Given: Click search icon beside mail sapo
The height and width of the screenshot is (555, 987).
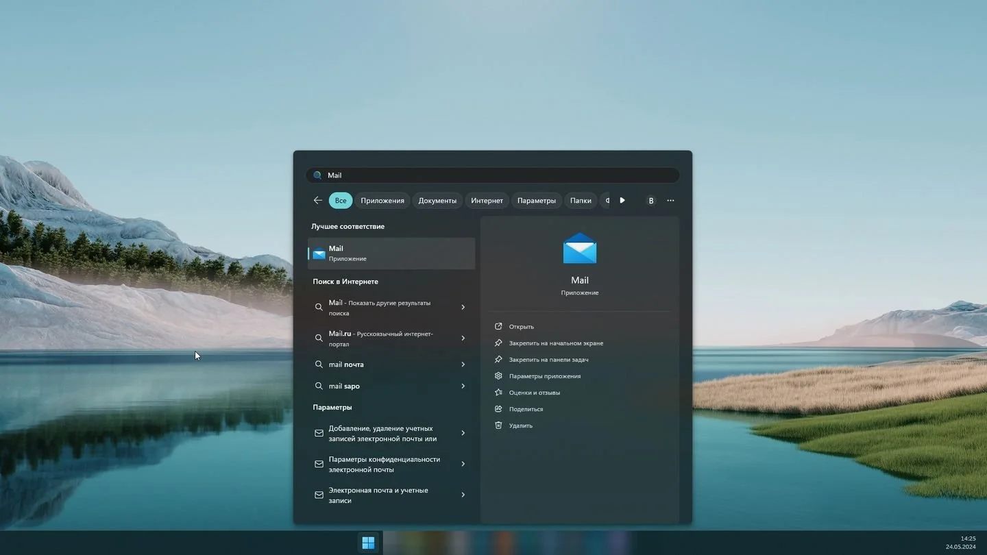Looking at the screenshot, I should pyautogui.click(x=319, y=386).
